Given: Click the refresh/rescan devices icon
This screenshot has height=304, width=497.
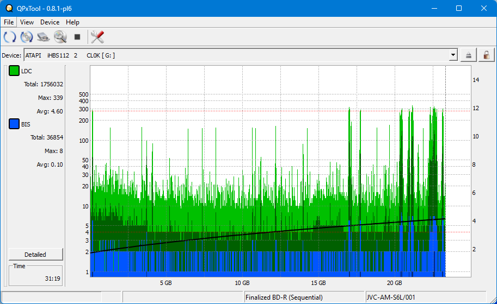Looking at the screenshot, I should [x=10, y=37].
